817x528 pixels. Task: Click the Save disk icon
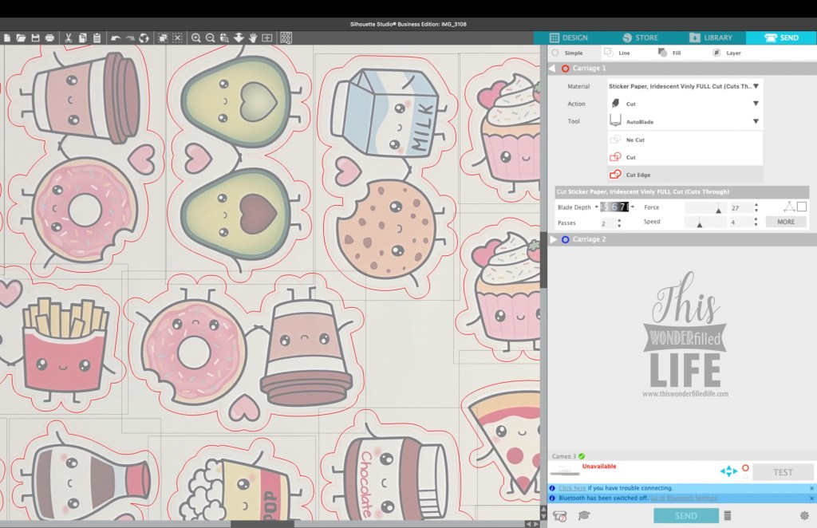[x=35, y=37]
